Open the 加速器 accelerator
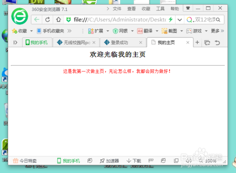The height and width of the screenshot is (173, 236). coord(110,161)
